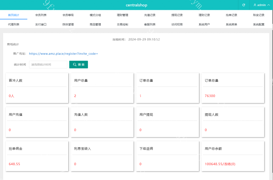Click the local time 2024-09-29 09:10:52
This screenshot has height=180, width=273.
pos(144,39)
